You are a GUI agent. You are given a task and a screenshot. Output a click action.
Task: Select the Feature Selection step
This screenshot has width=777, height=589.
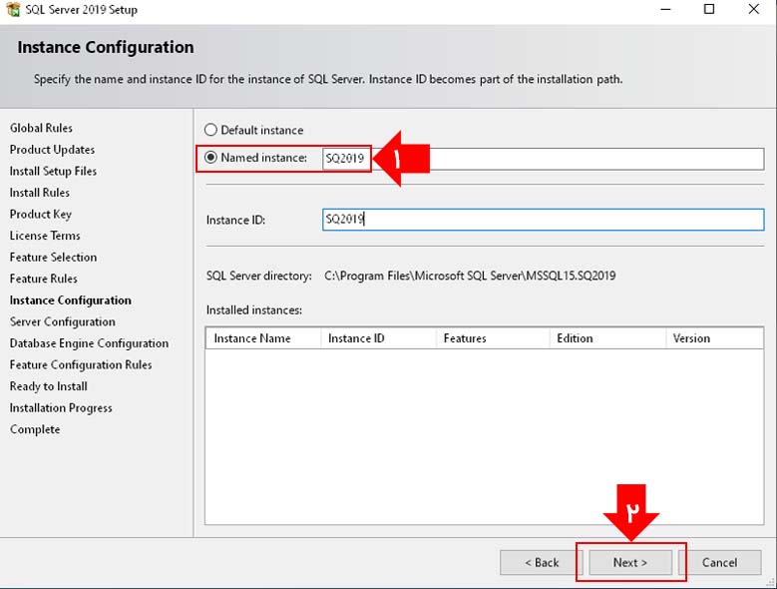[53, 258]
